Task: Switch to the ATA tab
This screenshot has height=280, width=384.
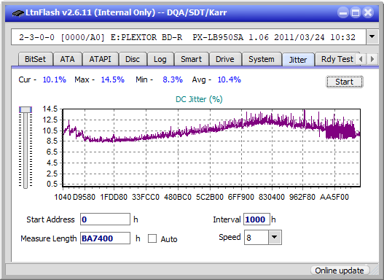Action: [x=67, y=59]
